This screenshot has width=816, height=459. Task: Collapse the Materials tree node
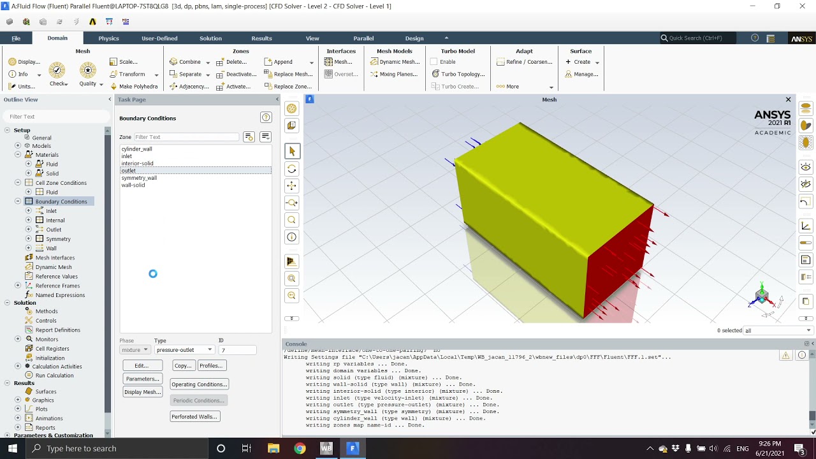tap(18, 154)
